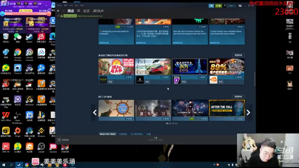Select the Specials (优惠) tab
The height and width of the screenshot is (168, 299).
pos(148,134)
